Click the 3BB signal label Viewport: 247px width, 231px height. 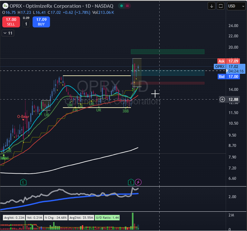(125, 111)
